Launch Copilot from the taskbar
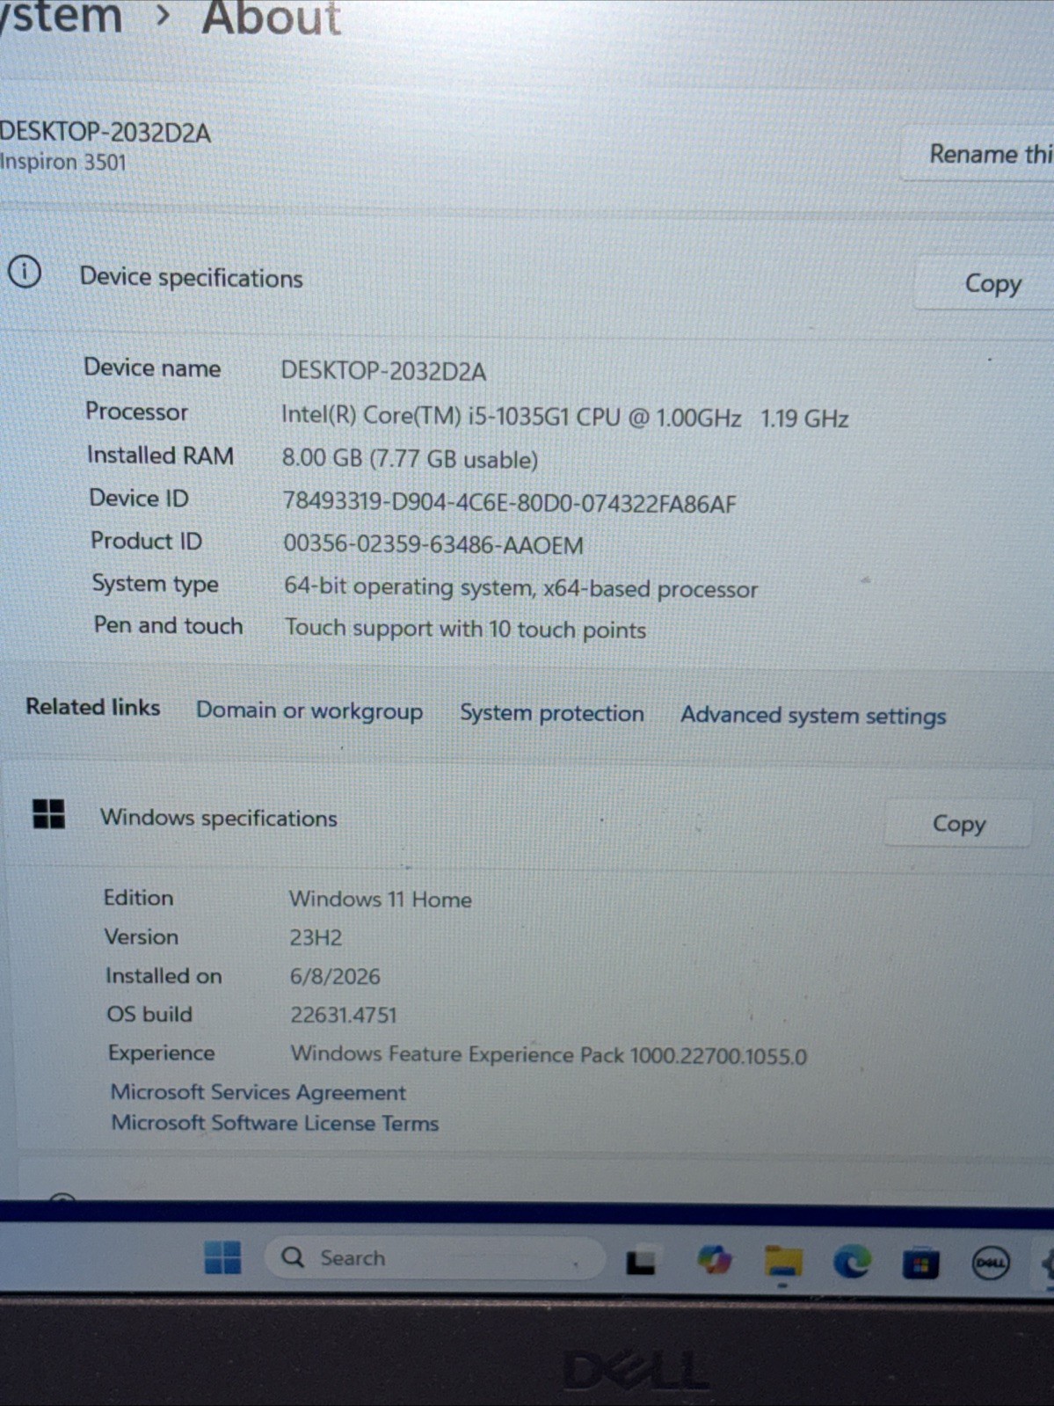 pyautogui.click(x=714, y=1261)
